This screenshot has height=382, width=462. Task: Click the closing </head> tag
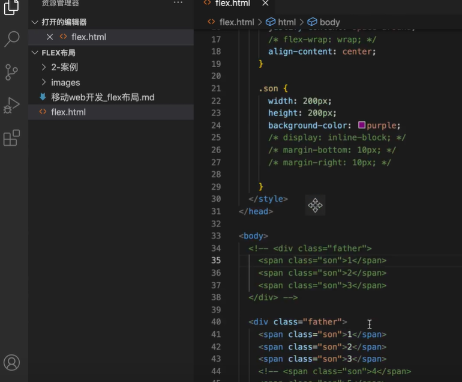tap(256, 211)
